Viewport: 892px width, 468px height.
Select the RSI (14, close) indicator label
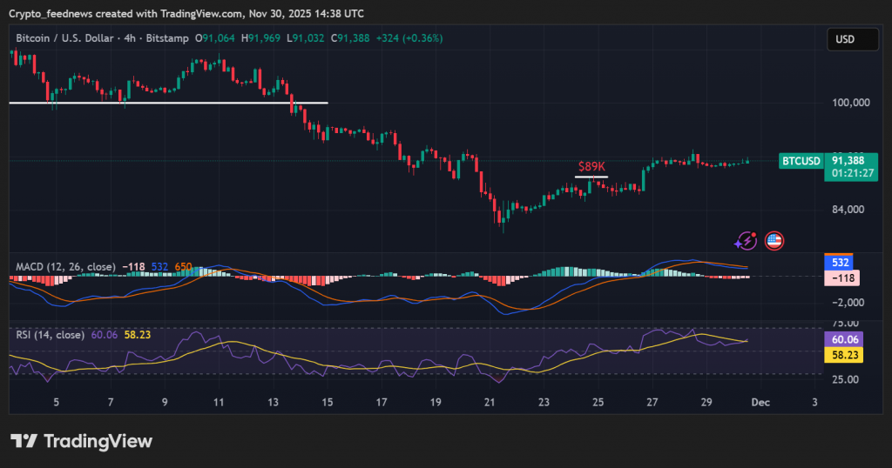pos(50,334)
